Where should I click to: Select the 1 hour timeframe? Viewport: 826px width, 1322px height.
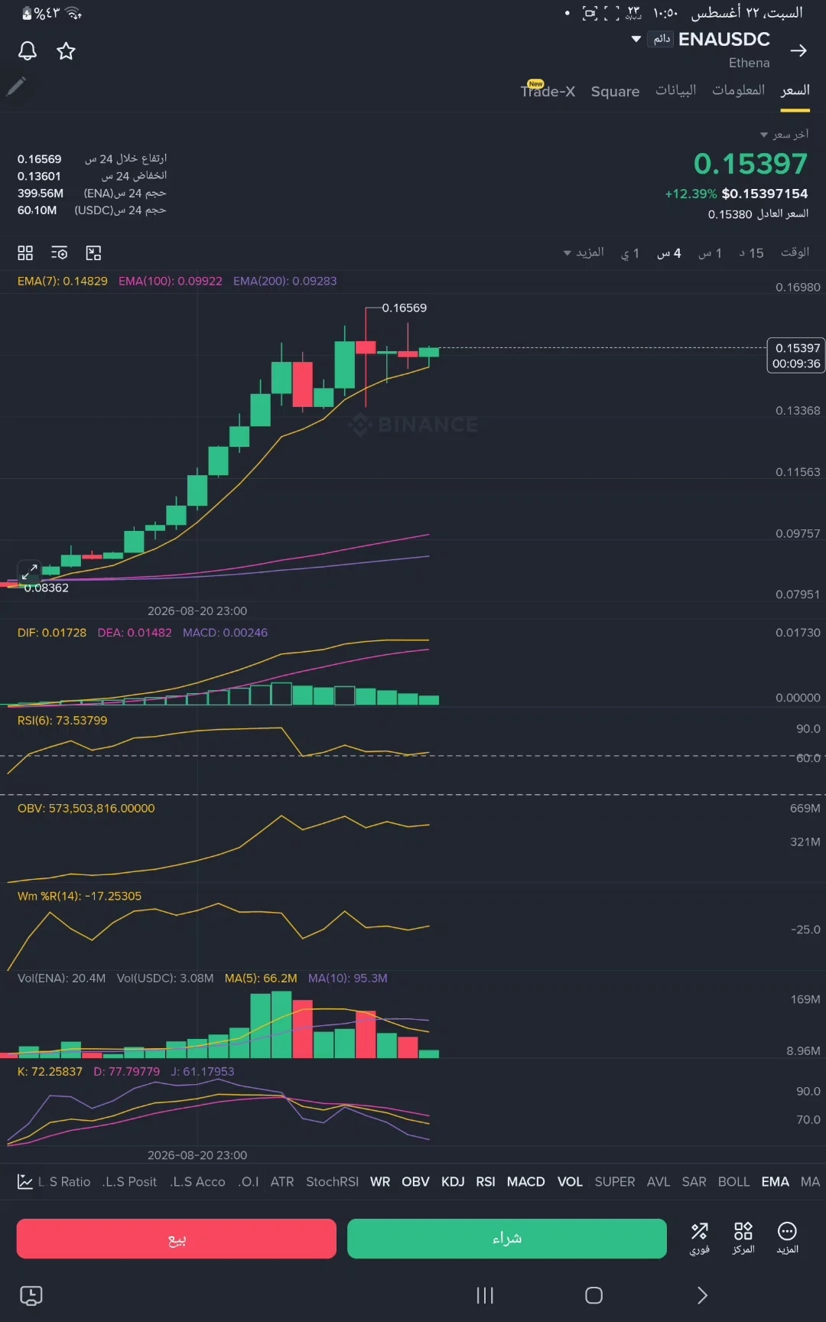pos(710,253)
